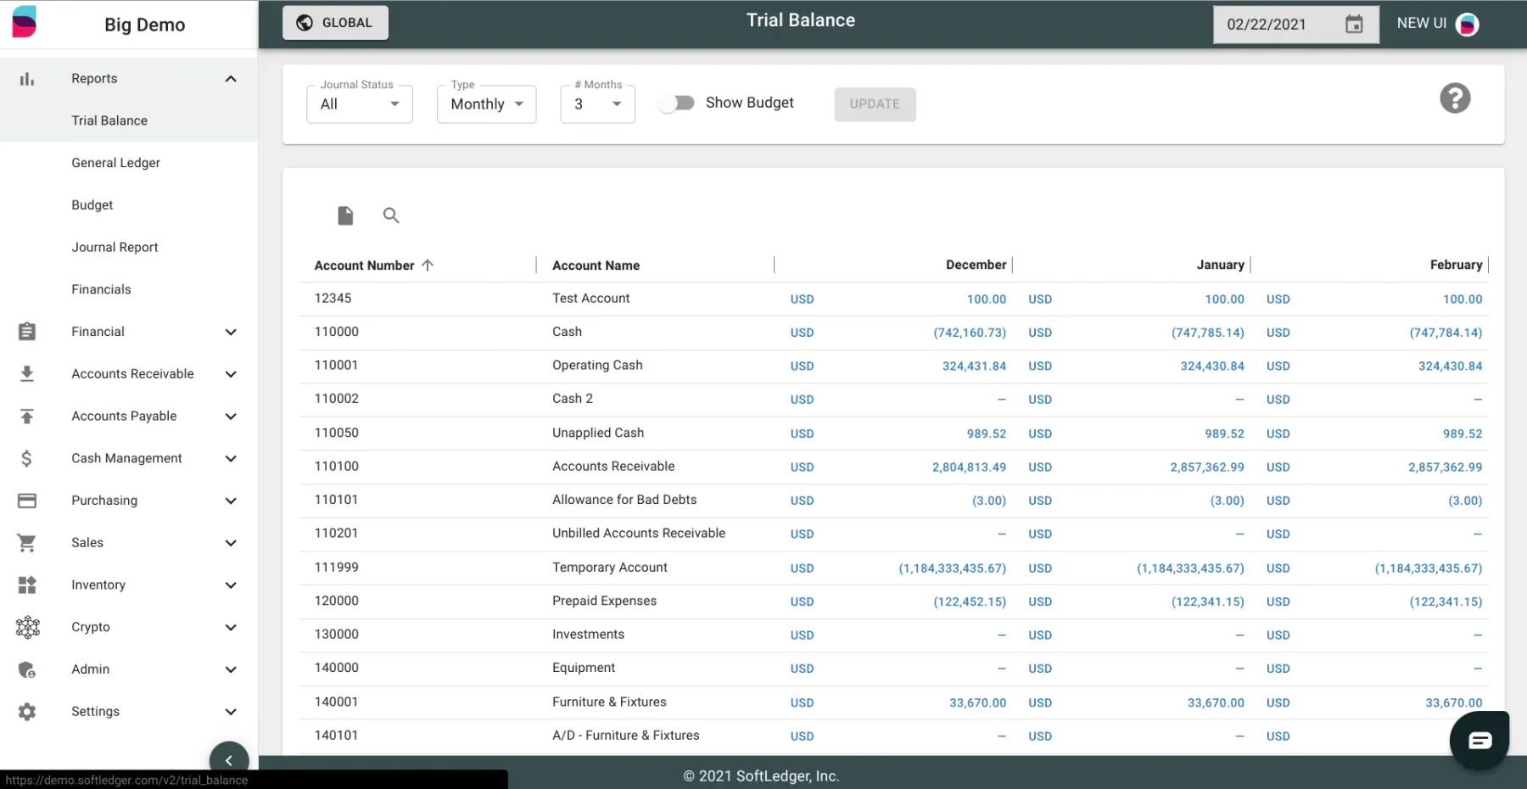Click the UPDATE button
This screenshot has width=1527, height=789.
(x=875, y=104)
